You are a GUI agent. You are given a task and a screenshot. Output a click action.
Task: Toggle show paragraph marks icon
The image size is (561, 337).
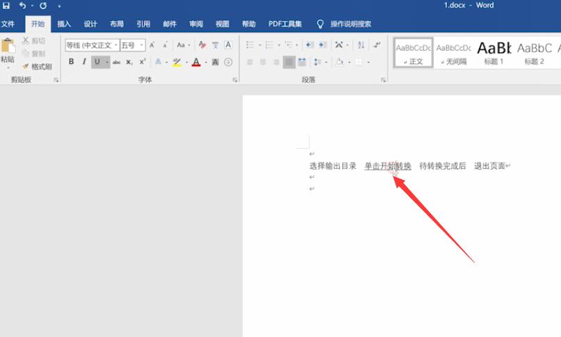(x=377, y=45)
